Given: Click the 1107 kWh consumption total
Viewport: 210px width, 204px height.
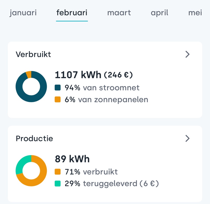Looking at the screenshot, I should tap(78, 75).
